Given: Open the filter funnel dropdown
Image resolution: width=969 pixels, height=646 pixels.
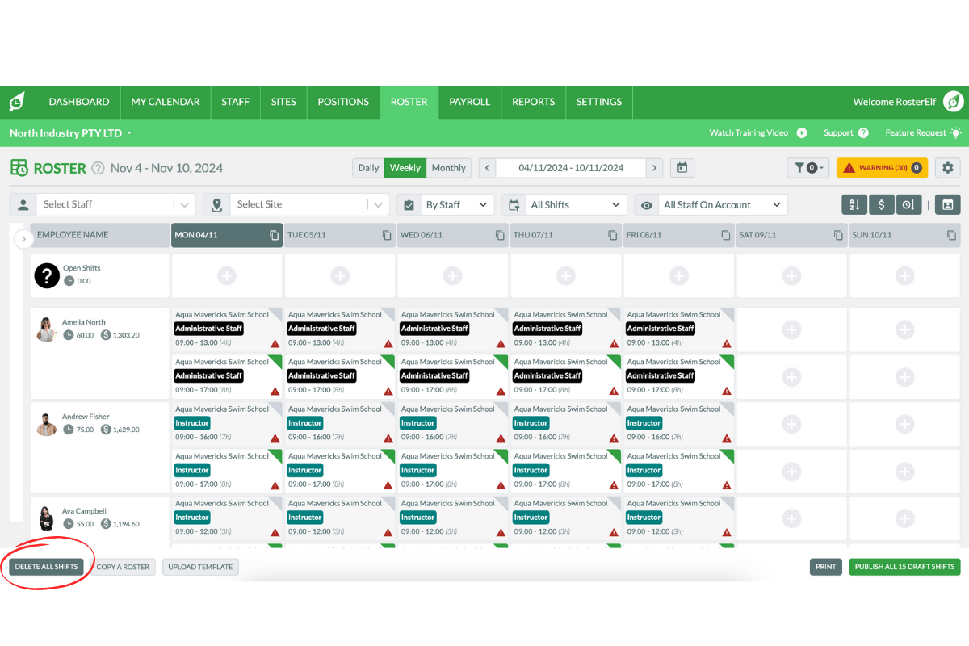Looking at the screenshot, I should [807, 168].
